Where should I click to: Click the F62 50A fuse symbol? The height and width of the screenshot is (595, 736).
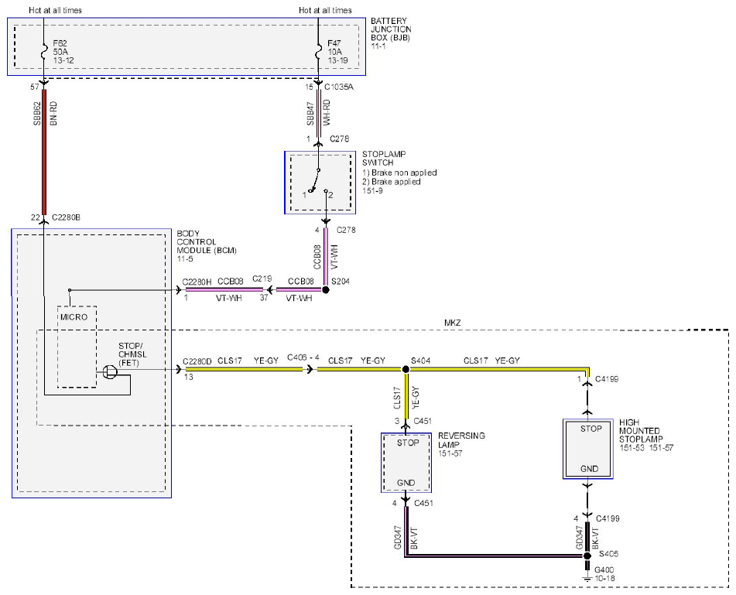44,52
